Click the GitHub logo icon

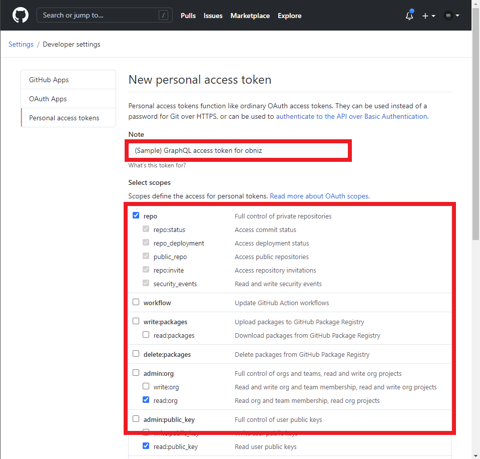(21, 15)
